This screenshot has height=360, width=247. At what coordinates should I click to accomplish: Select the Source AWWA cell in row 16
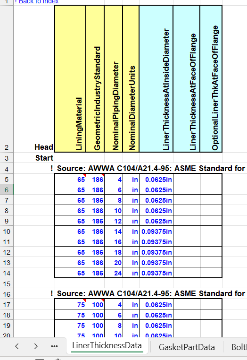pyautogui.click(x=151, y=293)
